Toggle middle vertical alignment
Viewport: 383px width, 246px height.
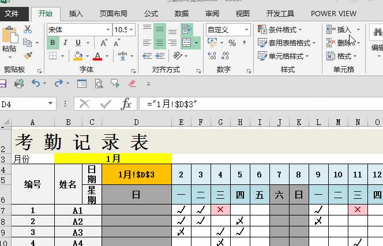pos(160,30)
